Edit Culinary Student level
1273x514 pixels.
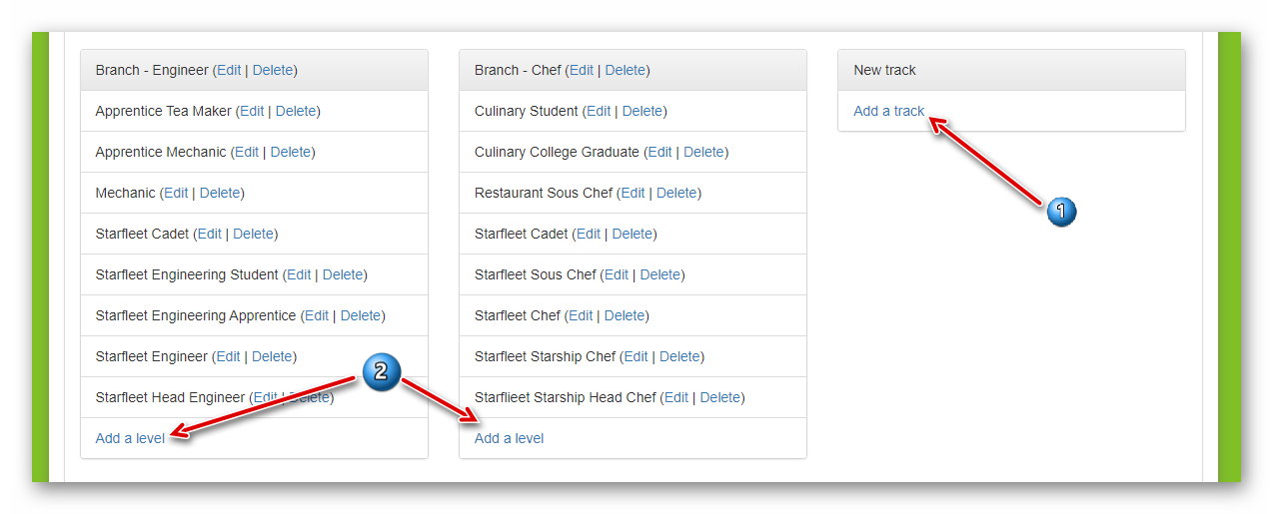click(599, 111)
